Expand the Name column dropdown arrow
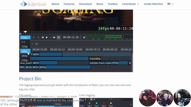The height and width of the screenshot is (107, 191). point(53,104)
